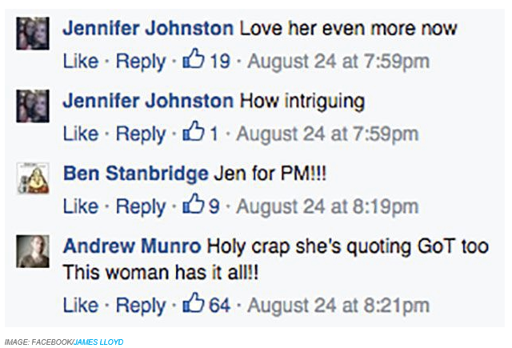This screenshot has height=348, width=512.
Task: Click thumbs-up icon showing 64 likes
Action: click(194, 302)
